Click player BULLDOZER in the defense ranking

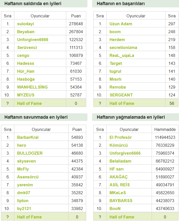(30, 153)
